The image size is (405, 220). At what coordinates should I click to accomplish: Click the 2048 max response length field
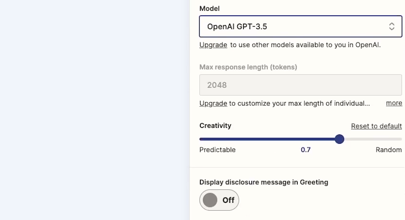pyautogui.click(x=301, y=85)
